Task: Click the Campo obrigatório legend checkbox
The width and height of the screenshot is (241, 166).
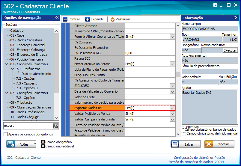Action: 43,142
